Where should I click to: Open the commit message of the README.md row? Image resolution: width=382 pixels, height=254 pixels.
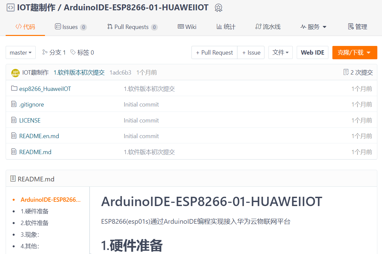149,152
